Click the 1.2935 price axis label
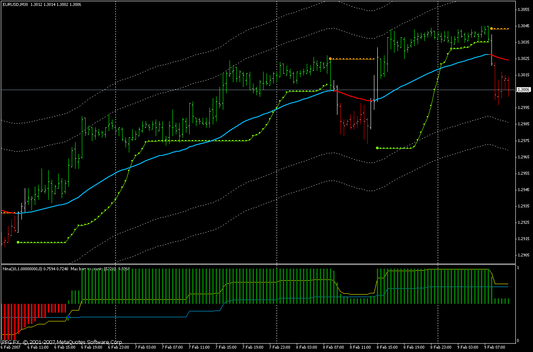The width and height of the screenshot is (533, 352). (x=523, y=206)
